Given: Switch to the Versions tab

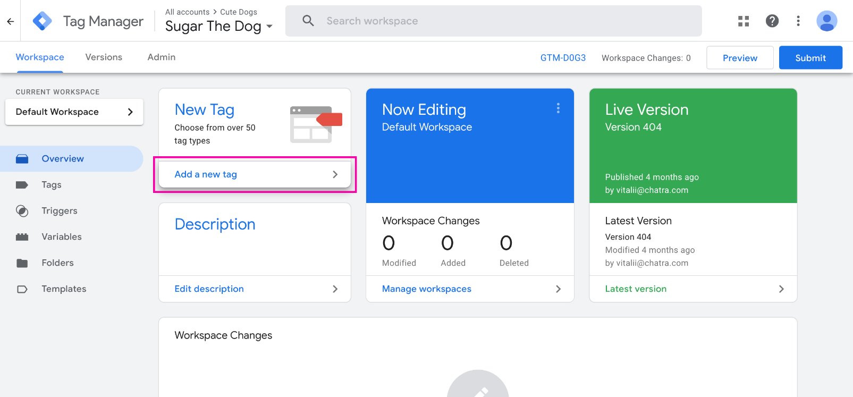Looking at the screenshot, I should 104,57.
